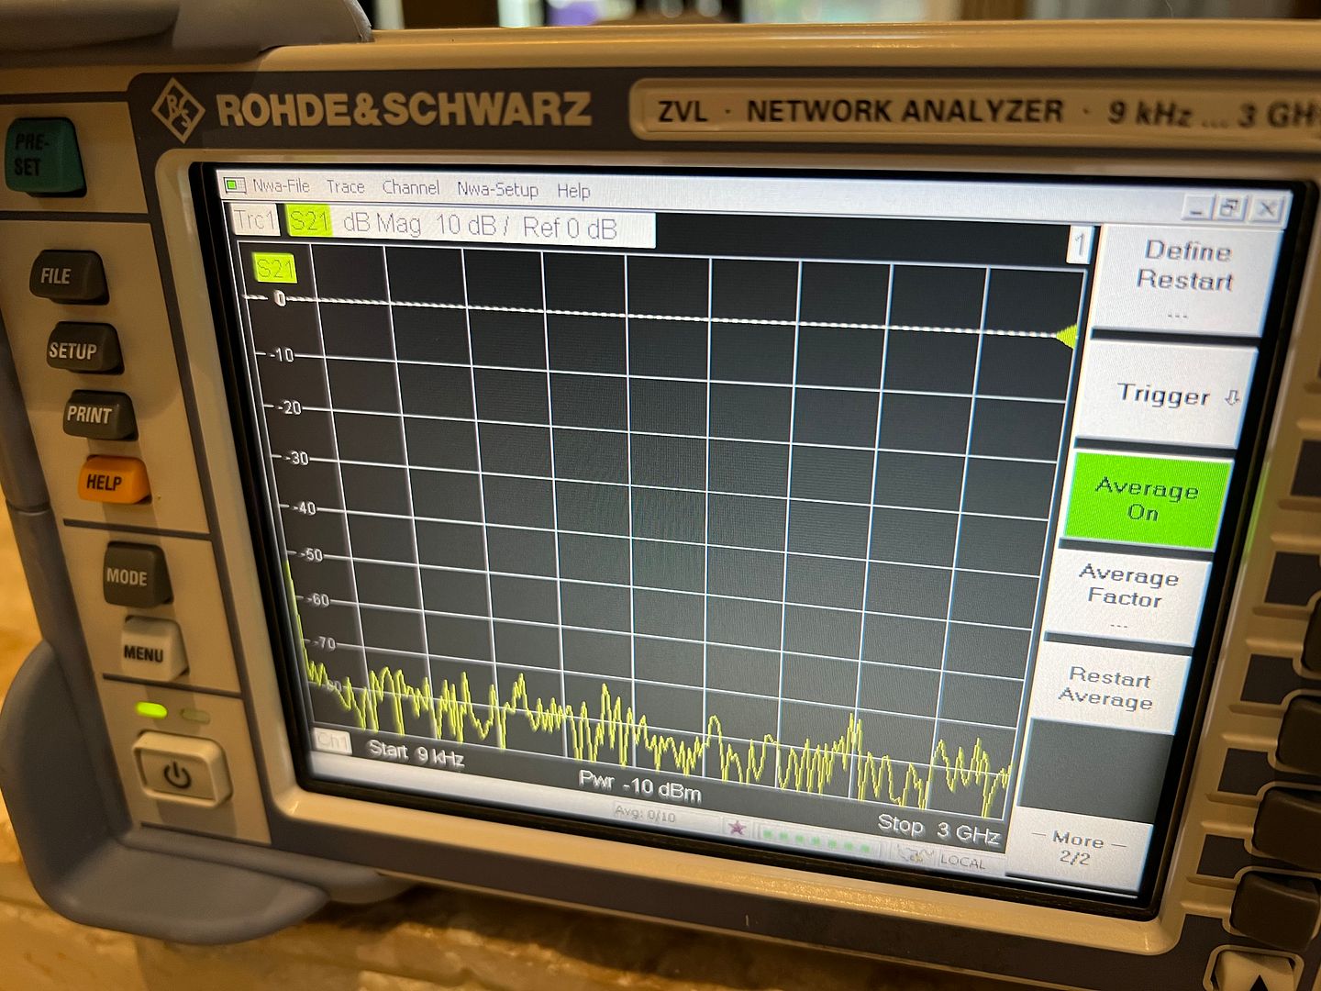Restore down the analyzer application window
The height and width of the screenshot is (991, 1321).
point(1229,208)
